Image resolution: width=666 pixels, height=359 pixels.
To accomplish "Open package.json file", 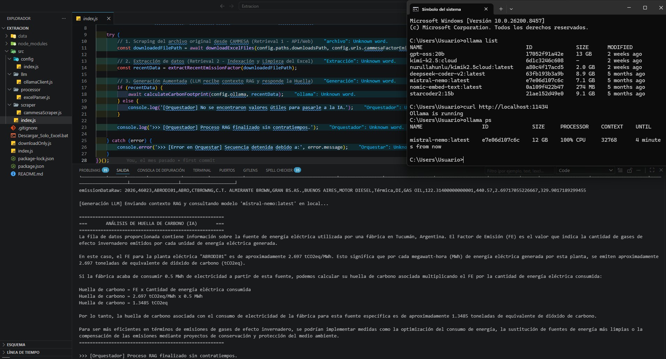I will [31, 166].
